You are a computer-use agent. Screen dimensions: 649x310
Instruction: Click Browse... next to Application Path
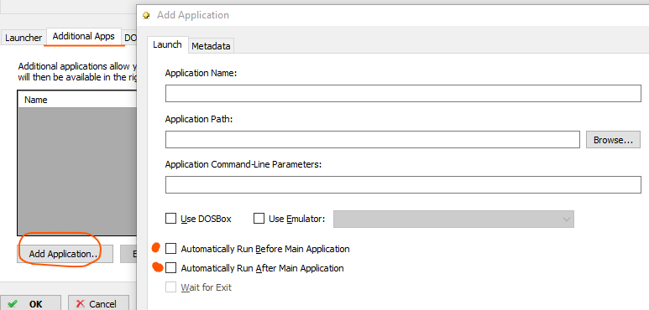click(x=613, y=140)
